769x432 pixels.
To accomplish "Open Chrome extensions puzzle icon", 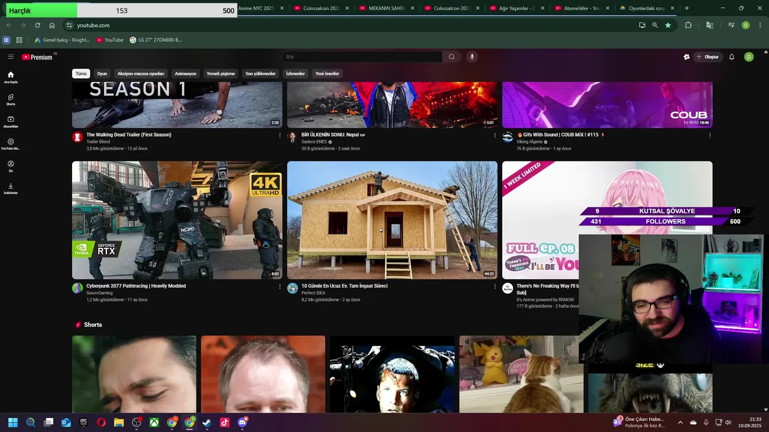I will click(x=688, y=25).
